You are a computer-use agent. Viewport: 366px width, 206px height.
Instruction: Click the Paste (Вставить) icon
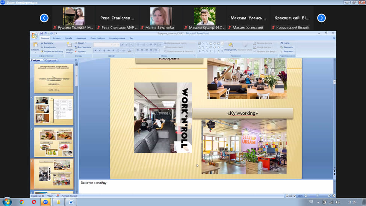pos(35,46)
